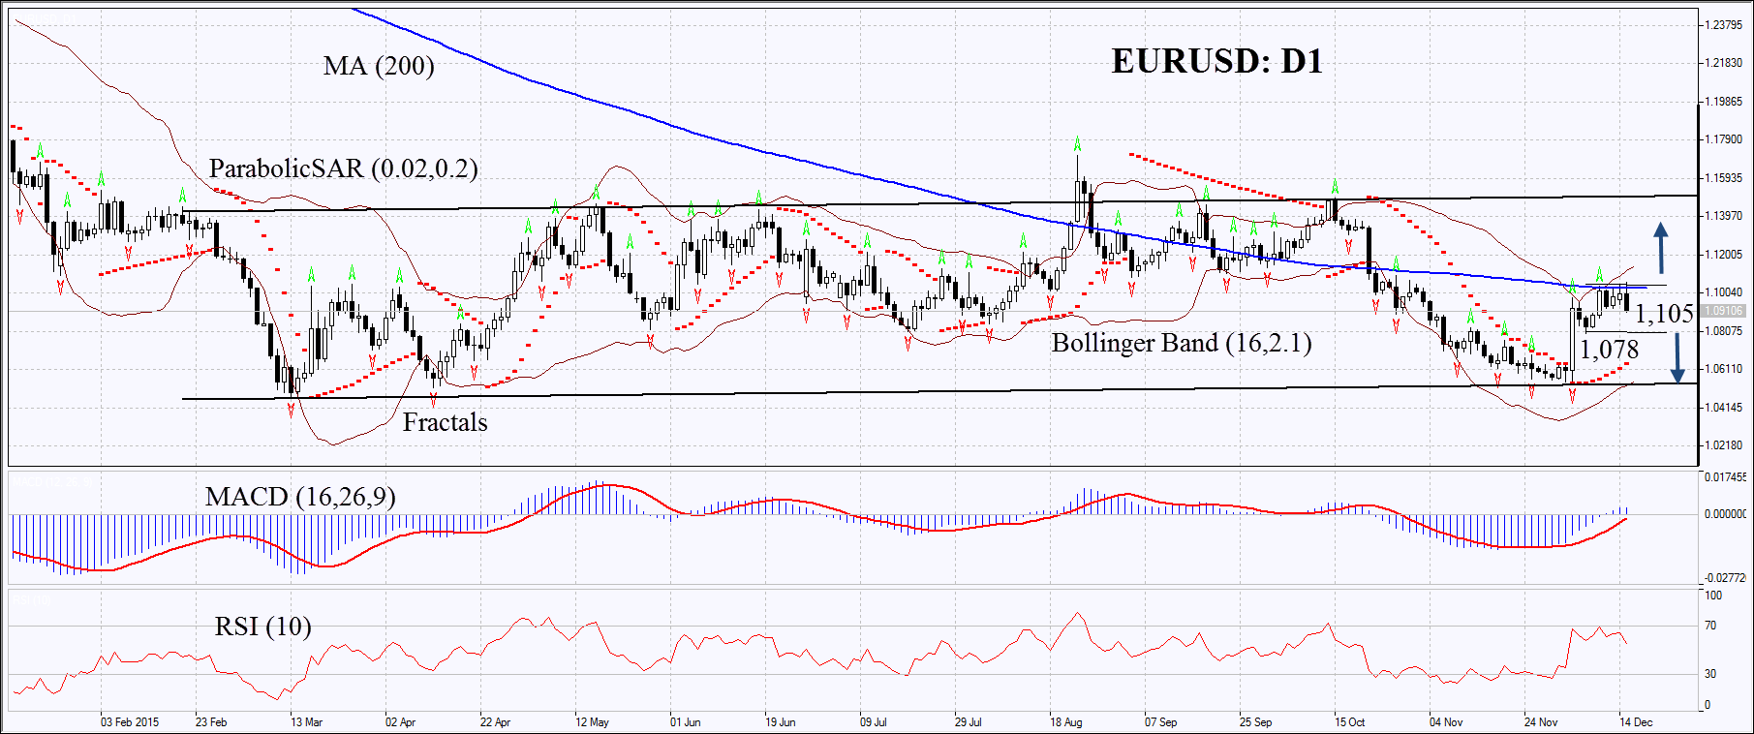Click the RSI scale value 100
Screen dimensions: 1754x734
pyautogui.click(x=1713, y=596)
